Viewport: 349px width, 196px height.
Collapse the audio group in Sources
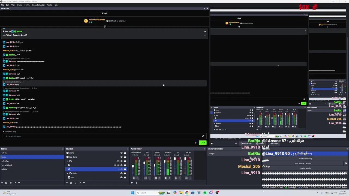67,173
